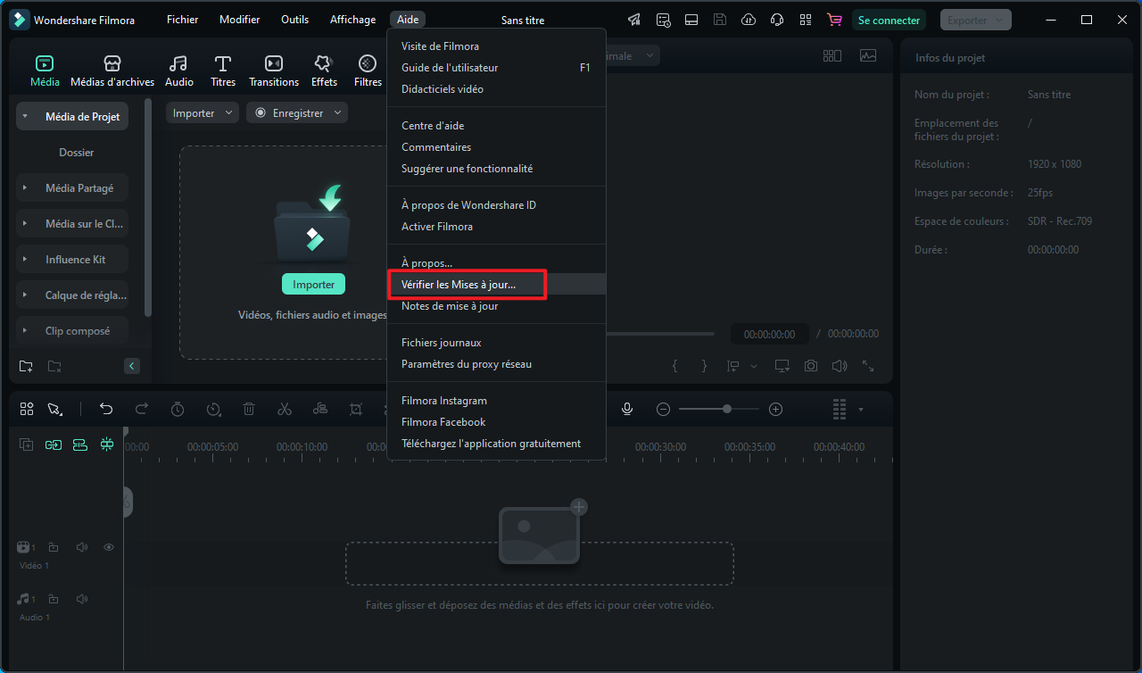Click the scissors split icon
Image resolution: width=1142 pixels, height=673 pixels.
click(x=285, y=409)
